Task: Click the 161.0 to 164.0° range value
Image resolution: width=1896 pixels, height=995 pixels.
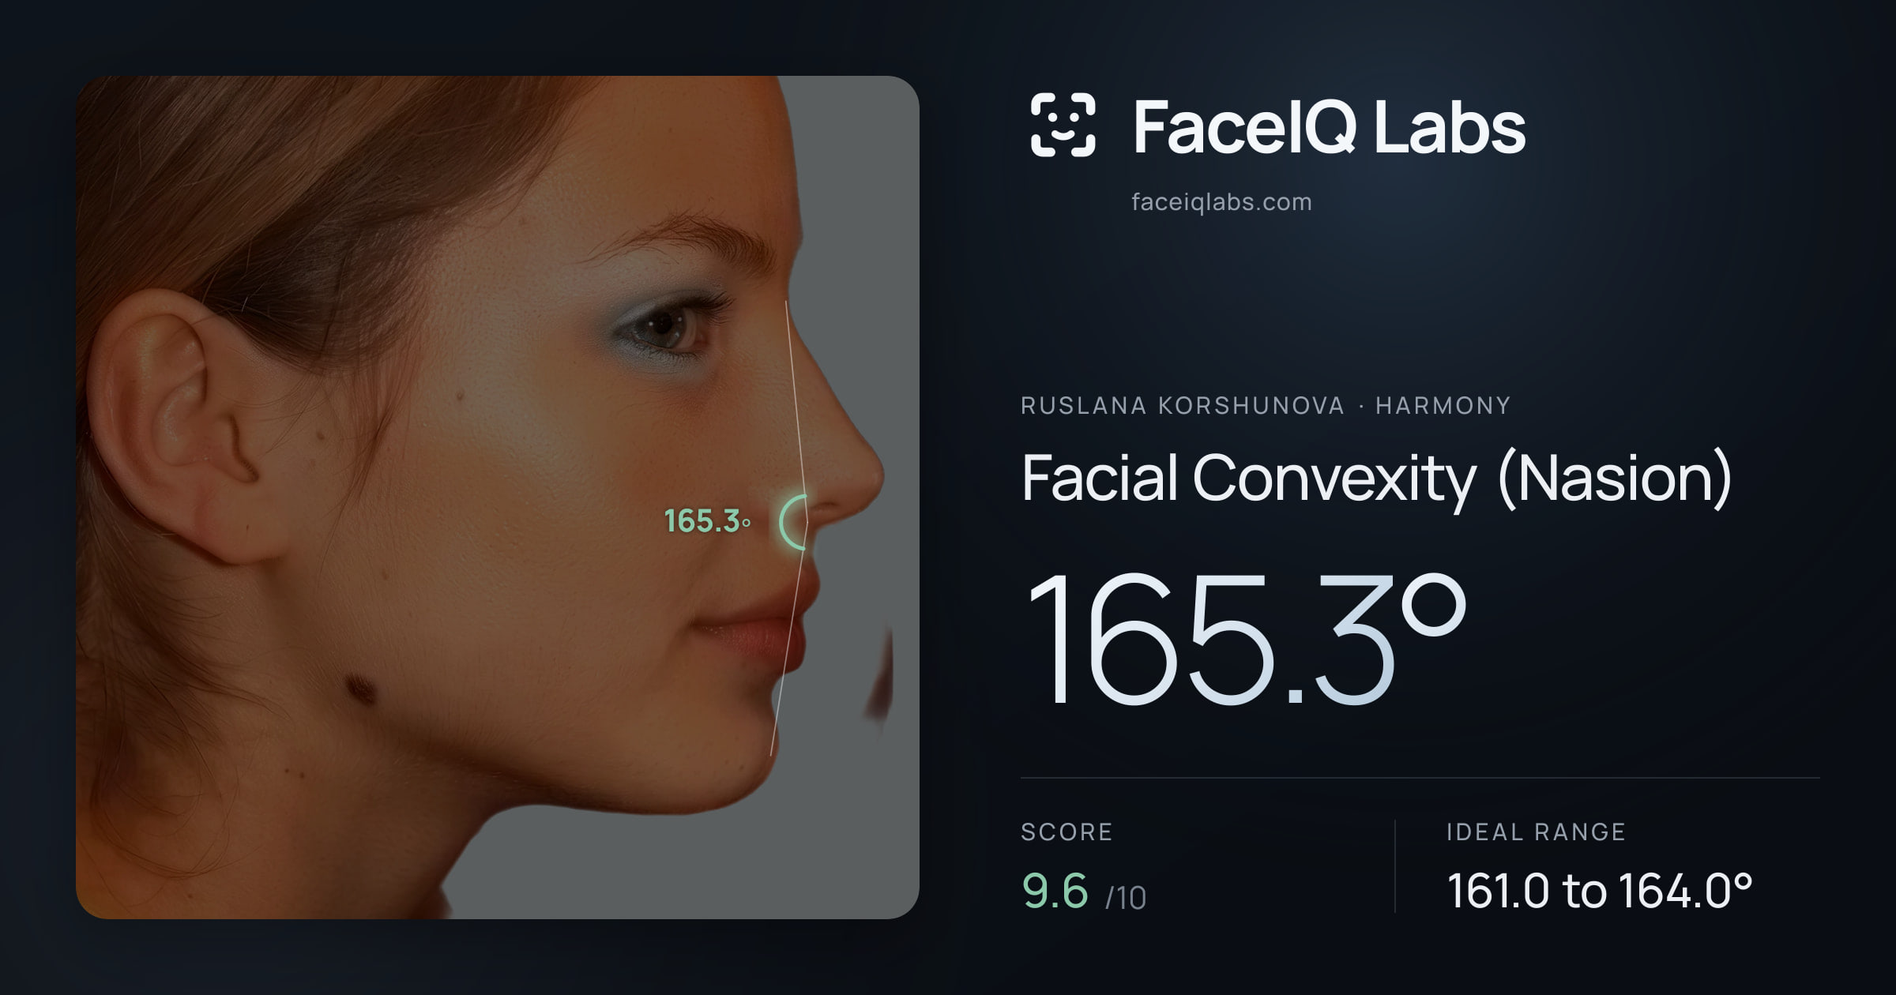Action: tap(1600, 891)
